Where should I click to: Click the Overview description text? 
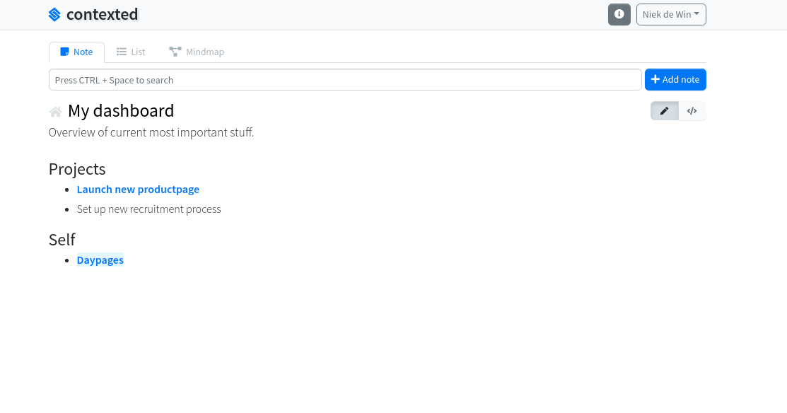click(151, 132)
